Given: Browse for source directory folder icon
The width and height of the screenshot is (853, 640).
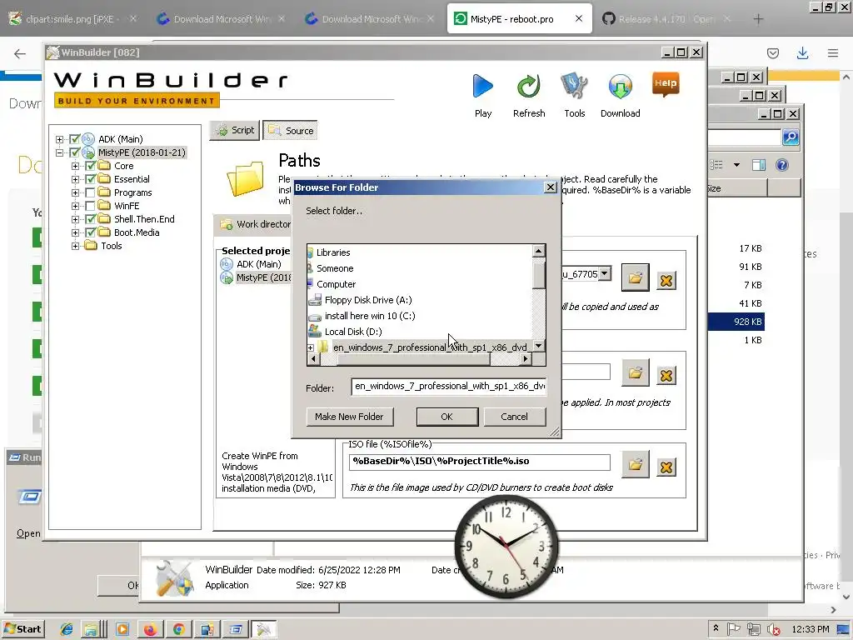Looking at the screenshot, I should [636, 278].
